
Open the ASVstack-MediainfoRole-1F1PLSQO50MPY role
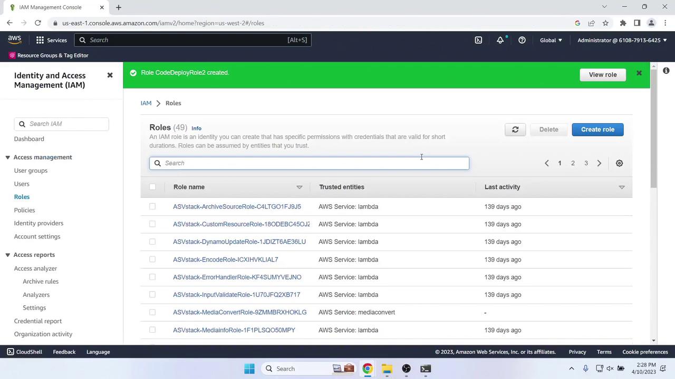coord(234,330)
